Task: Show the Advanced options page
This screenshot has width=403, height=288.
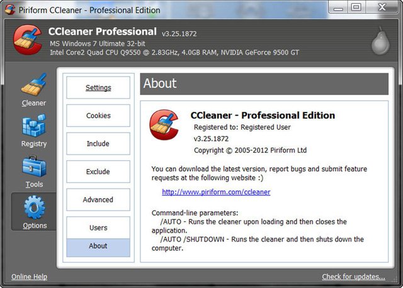Action: (x=98, y=199)
